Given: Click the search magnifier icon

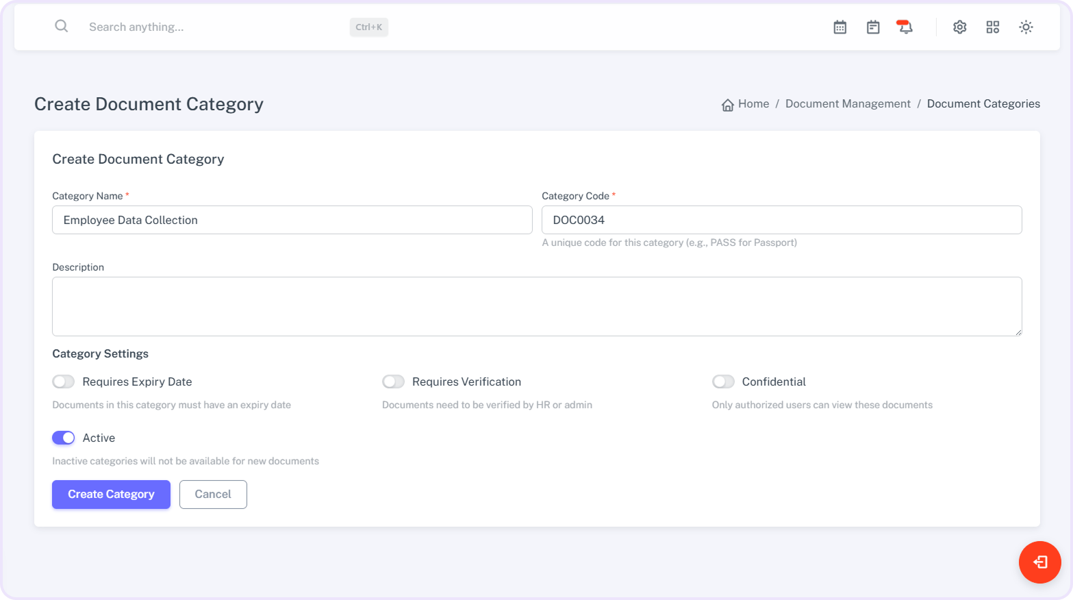Looking at the screenshot, I should tap(62, 27).
